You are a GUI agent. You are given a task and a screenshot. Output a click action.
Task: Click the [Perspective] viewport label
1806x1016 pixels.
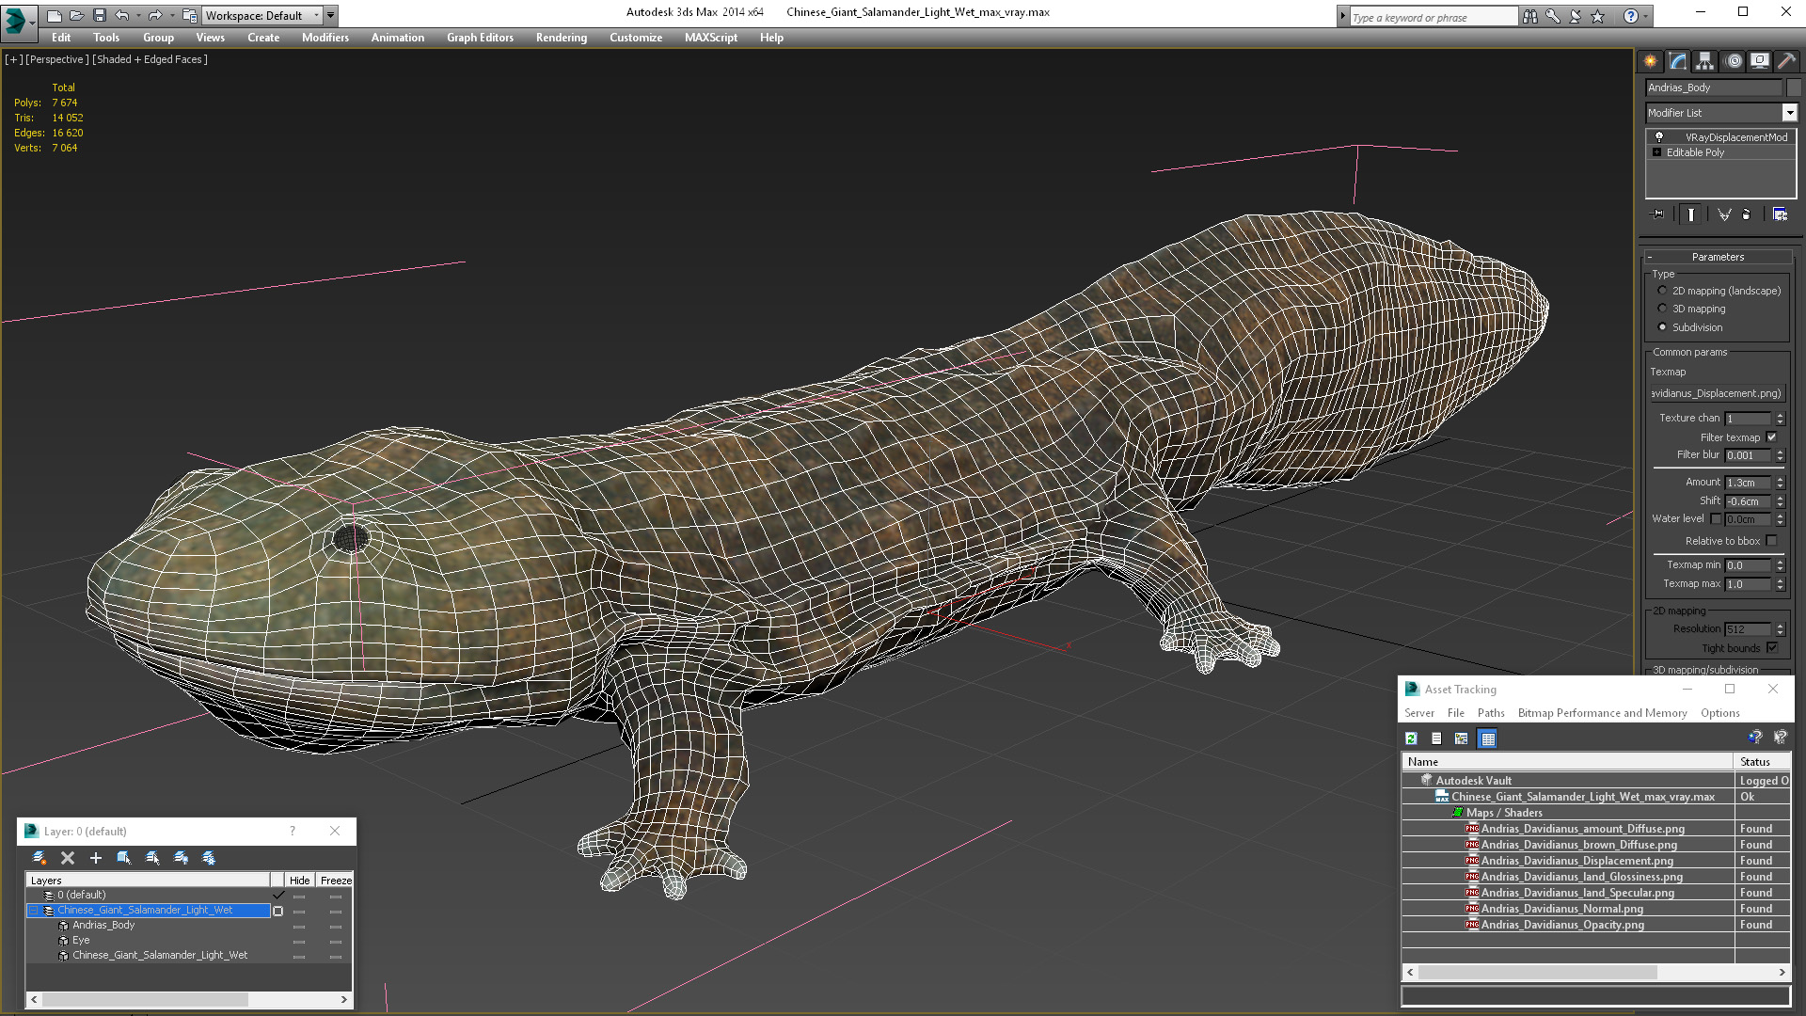[x=57, y=59]
